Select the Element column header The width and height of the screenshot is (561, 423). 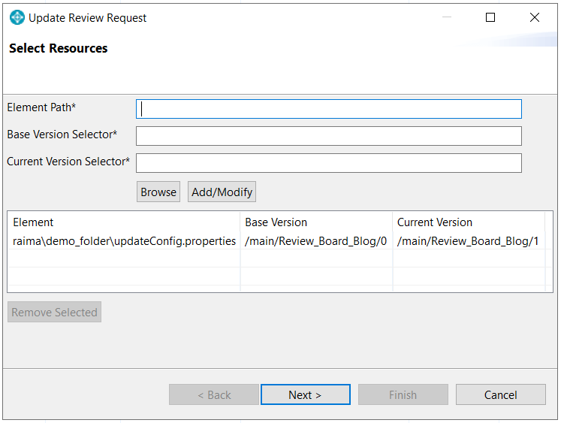[x=124, y=222]
